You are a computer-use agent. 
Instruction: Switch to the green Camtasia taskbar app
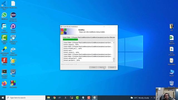77,97
